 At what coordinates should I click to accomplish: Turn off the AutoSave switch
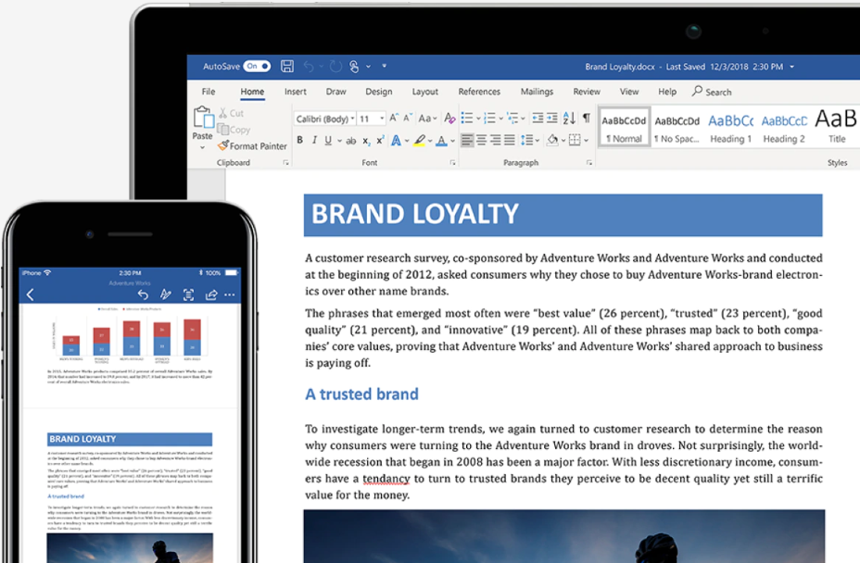257,67
